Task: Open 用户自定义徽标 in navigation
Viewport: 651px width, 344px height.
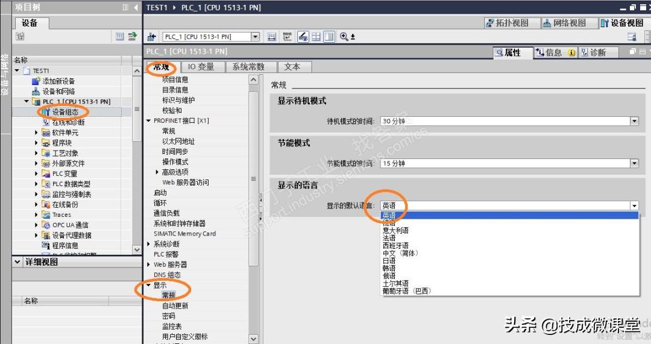Action: coord(185,337)
